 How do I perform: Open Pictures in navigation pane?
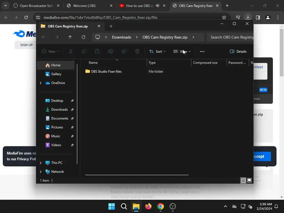57,127
